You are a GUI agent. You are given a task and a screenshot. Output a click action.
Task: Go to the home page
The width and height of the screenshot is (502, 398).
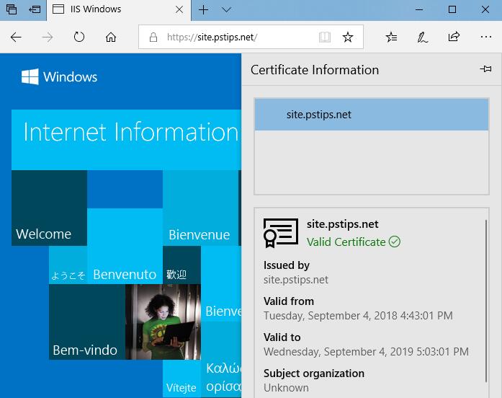(111, 37)
